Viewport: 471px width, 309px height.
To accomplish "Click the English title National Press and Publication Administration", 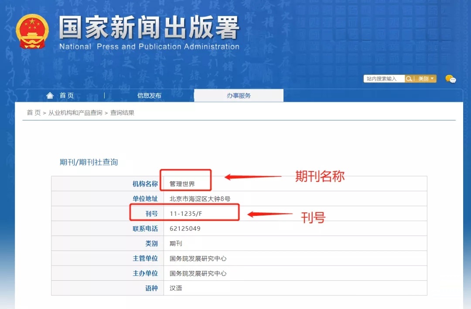I will pos(149,47).
